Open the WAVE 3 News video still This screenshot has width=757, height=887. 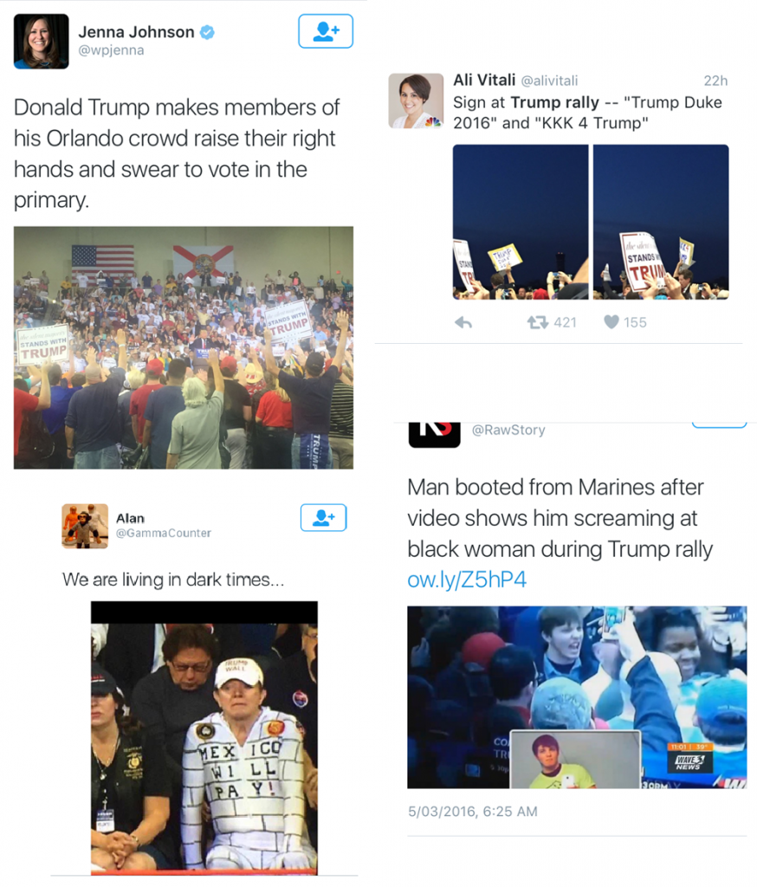point(577,697)
